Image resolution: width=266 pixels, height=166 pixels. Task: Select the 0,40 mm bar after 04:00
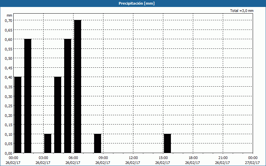click(x=58, y=115)
